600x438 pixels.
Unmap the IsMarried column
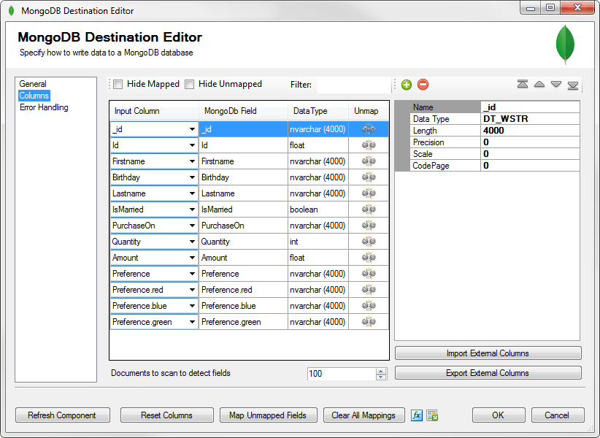[x=369, y=210]
